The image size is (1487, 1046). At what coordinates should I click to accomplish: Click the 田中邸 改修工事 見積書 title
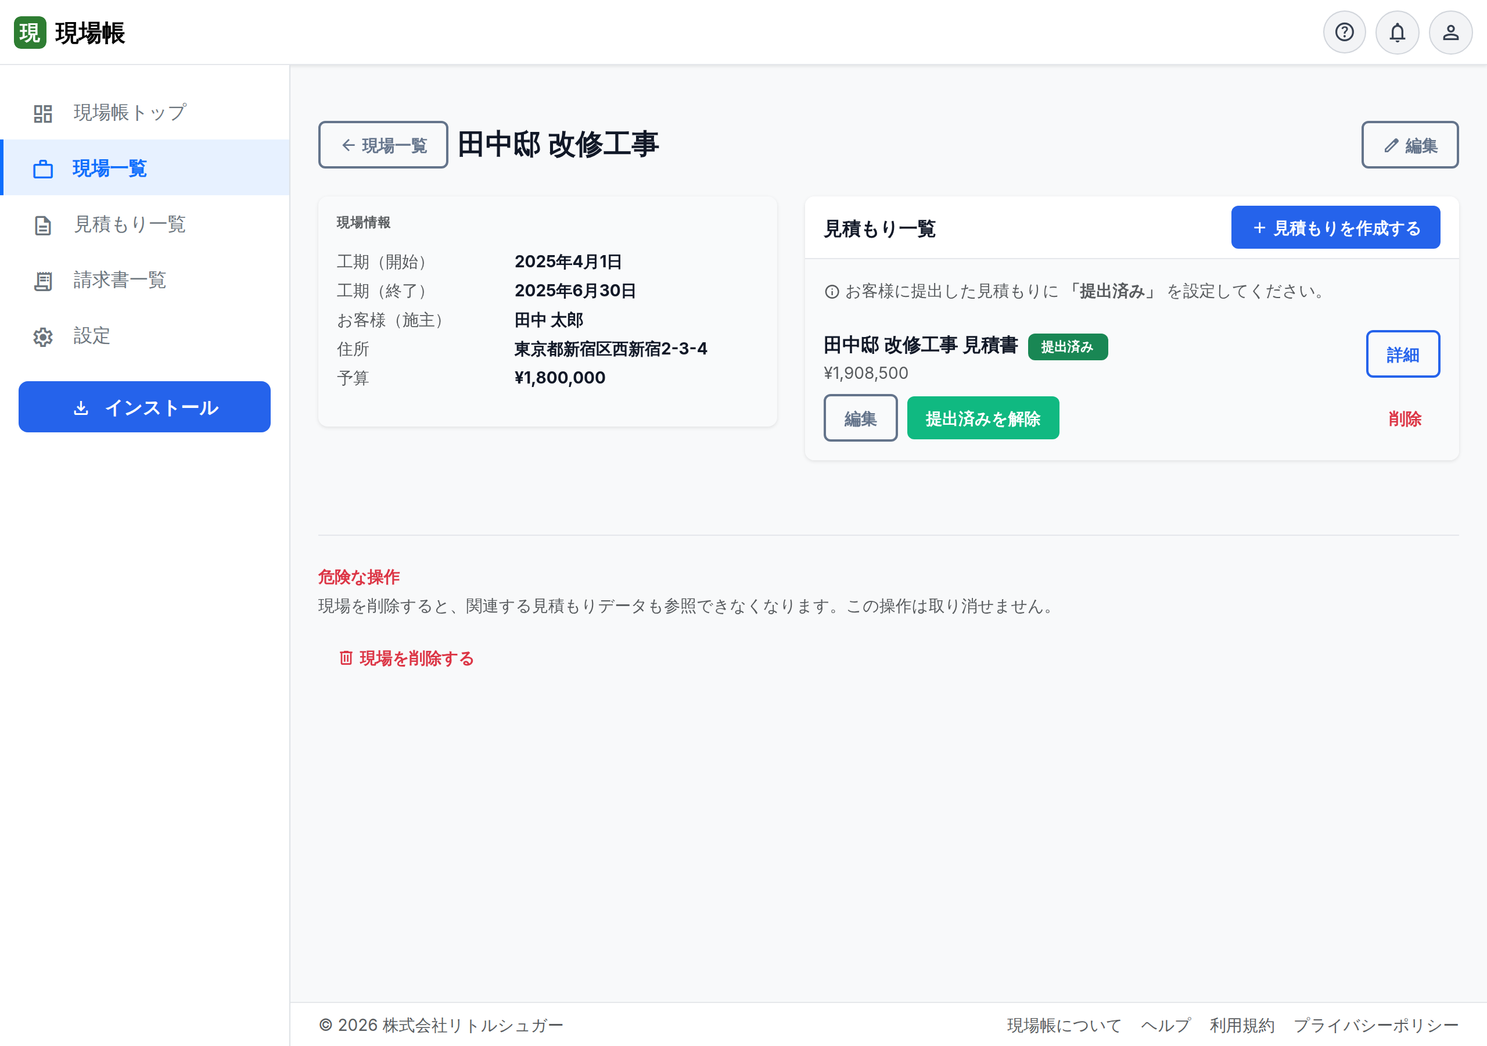920,345
